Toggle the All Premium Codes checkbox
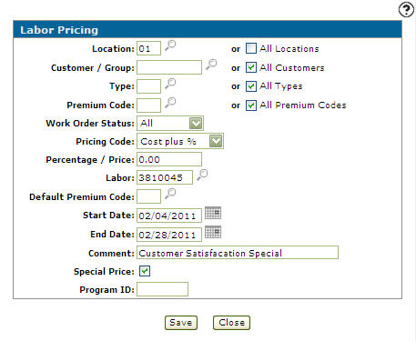The image size is (416, 341). tap(251, 105)
